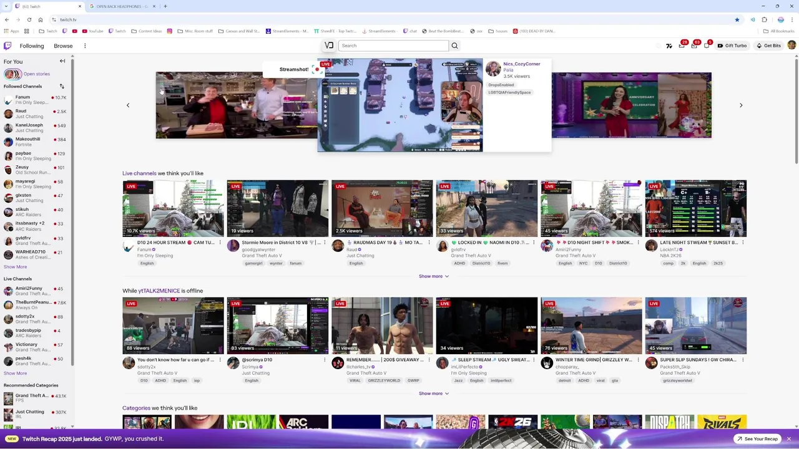Click the Get Bits button
Viewport: 799px width, 449px height.
(x=768, y=46)
